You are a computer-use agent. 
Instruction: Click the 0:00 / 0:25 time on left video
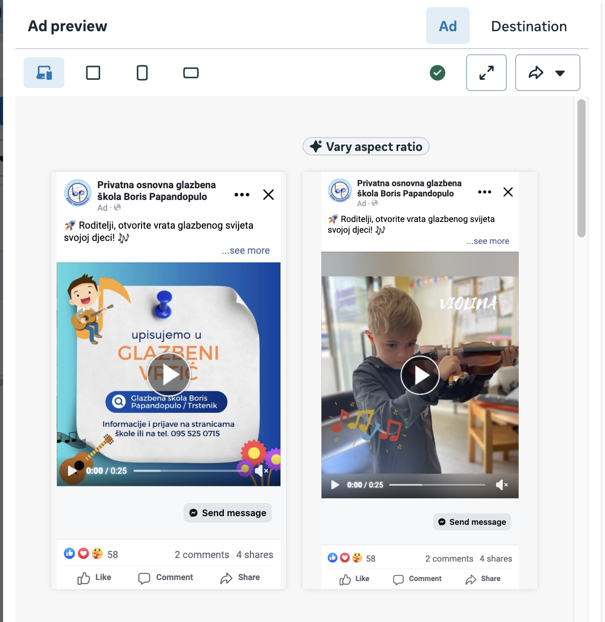click(x=106, y=471)
